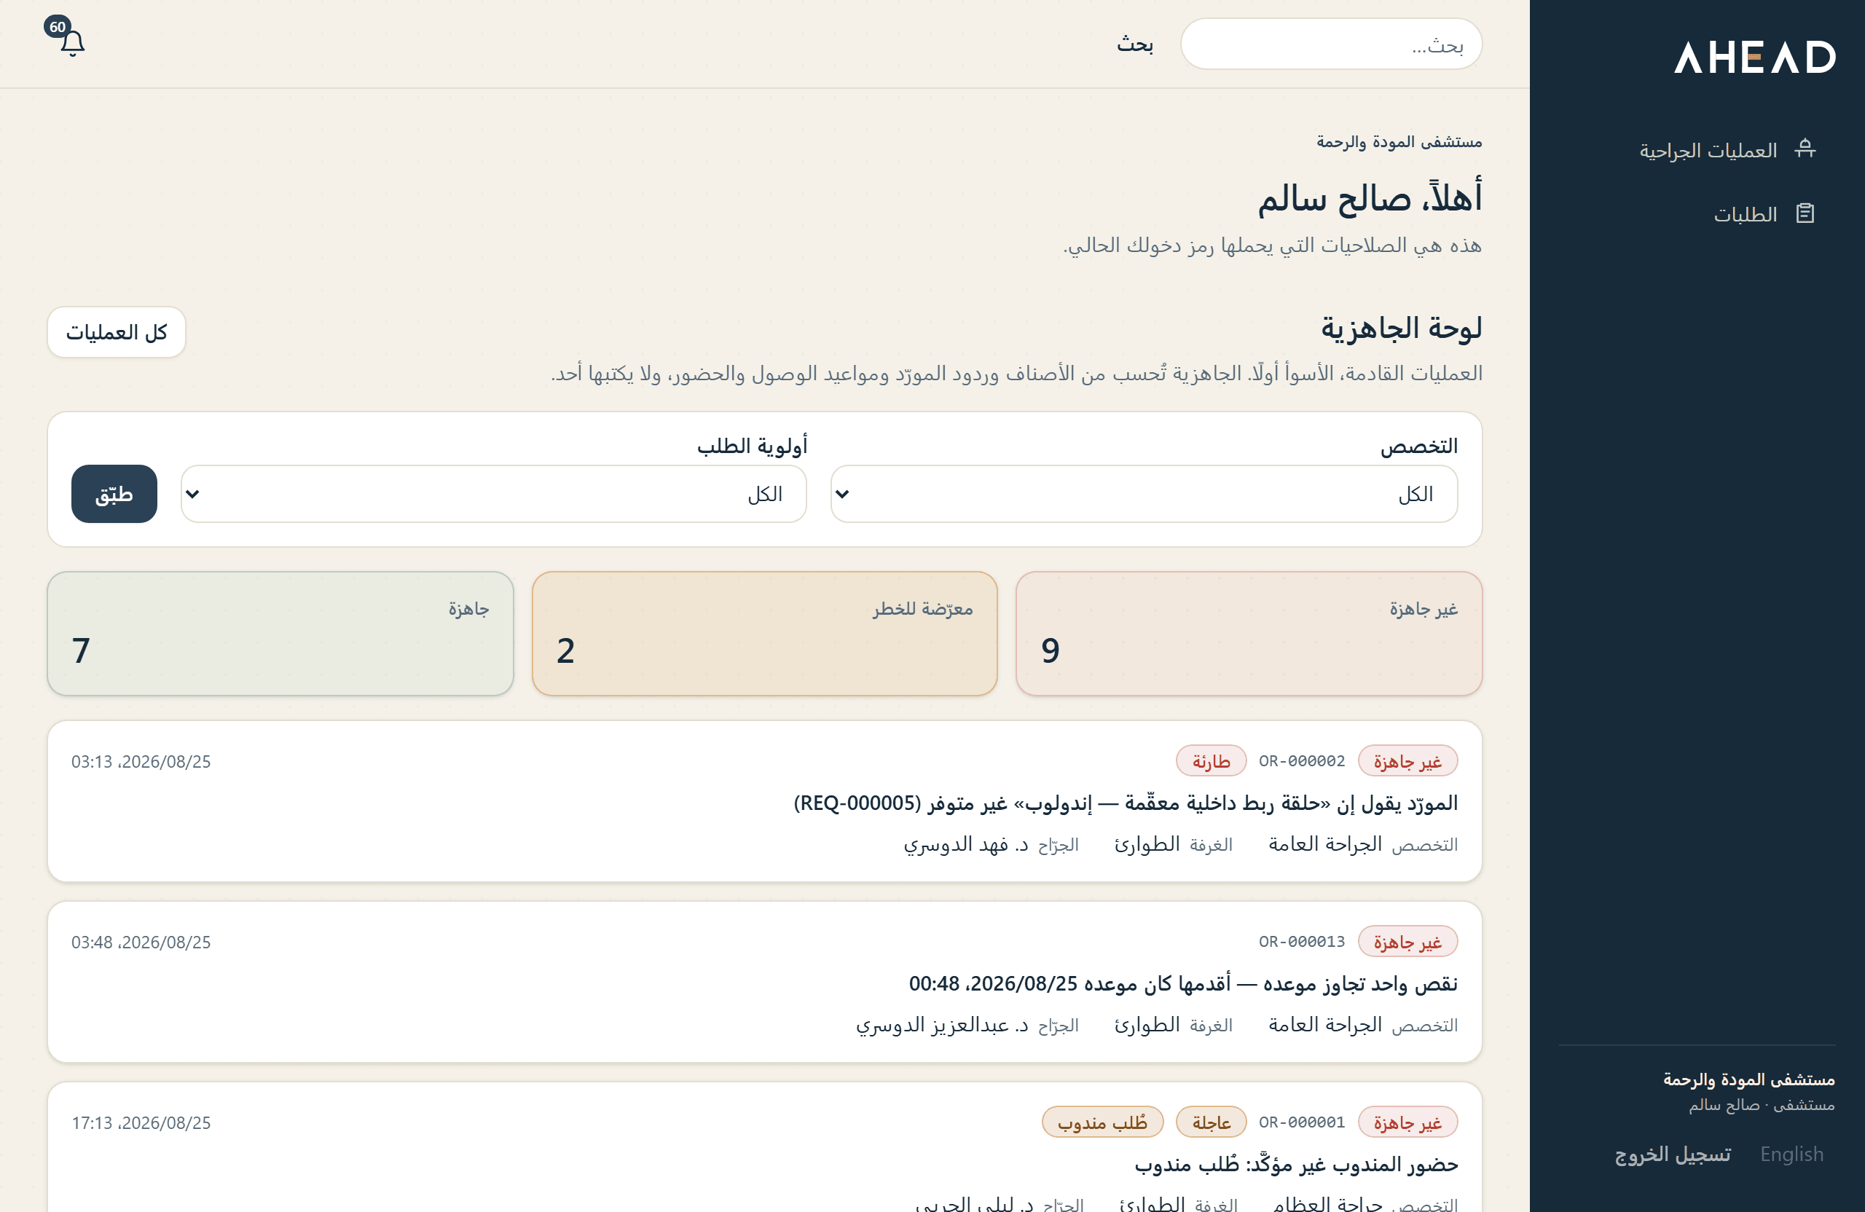The height and width of the screenshot is (1212, 1865).
Task: Click the AHEAD logo
Action: click(x=1754, y=58)
